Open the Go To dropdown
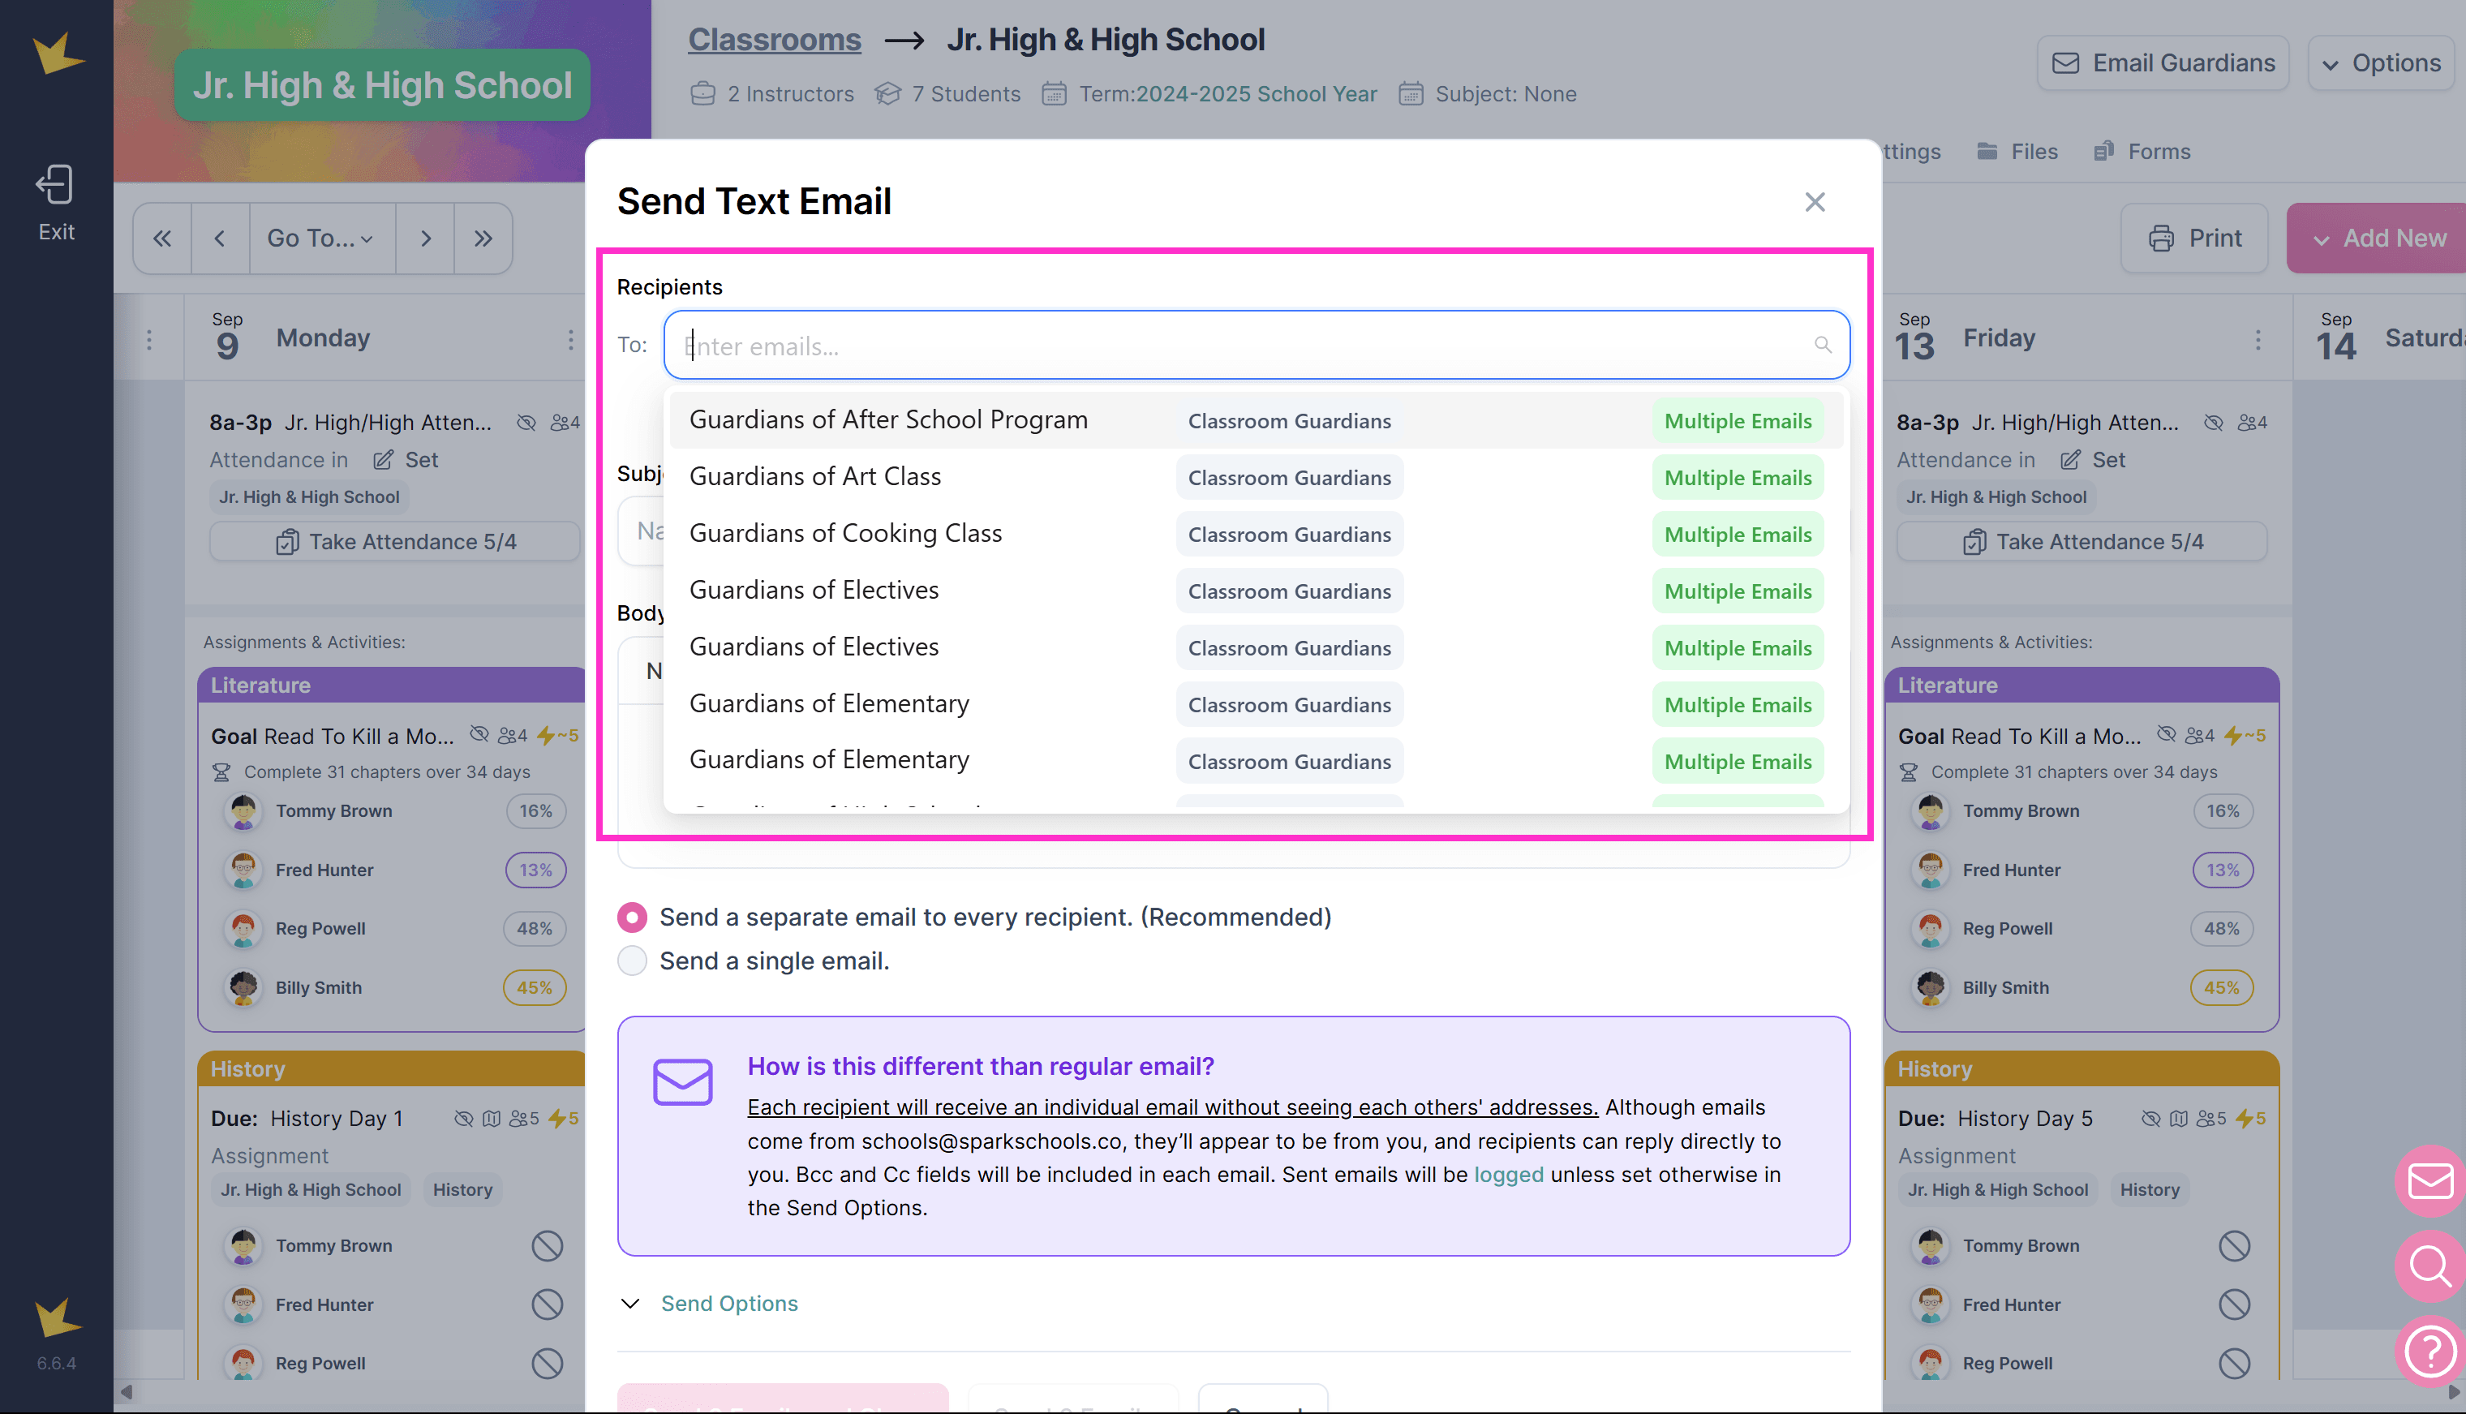 point(320,239)
